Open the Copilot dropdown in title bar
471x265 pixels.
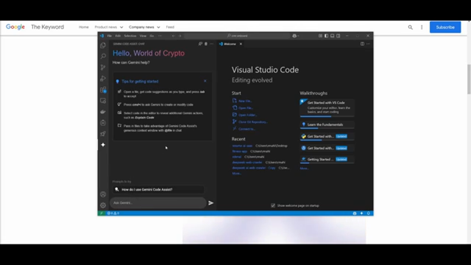tap(295, 36)
